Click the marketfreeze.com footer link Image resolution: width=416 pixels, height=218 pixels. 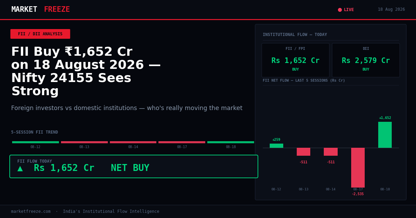point(31,211)
